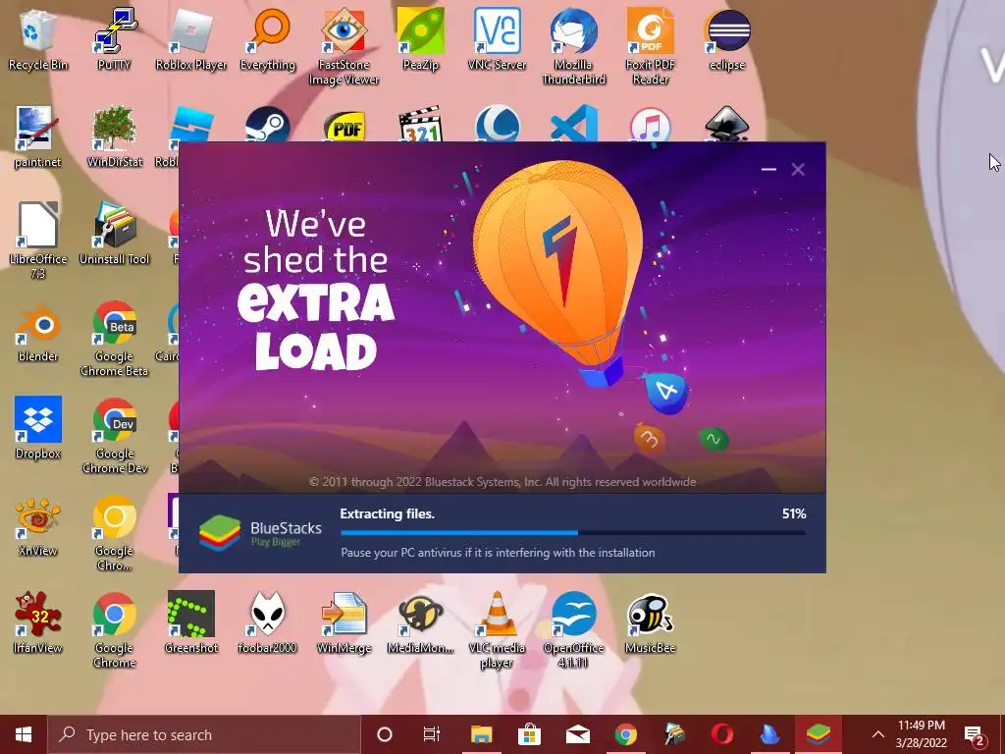Show hidden system tray icons
The height and width of the screenshot is (754, 1005).
click(x=878, y=734)
